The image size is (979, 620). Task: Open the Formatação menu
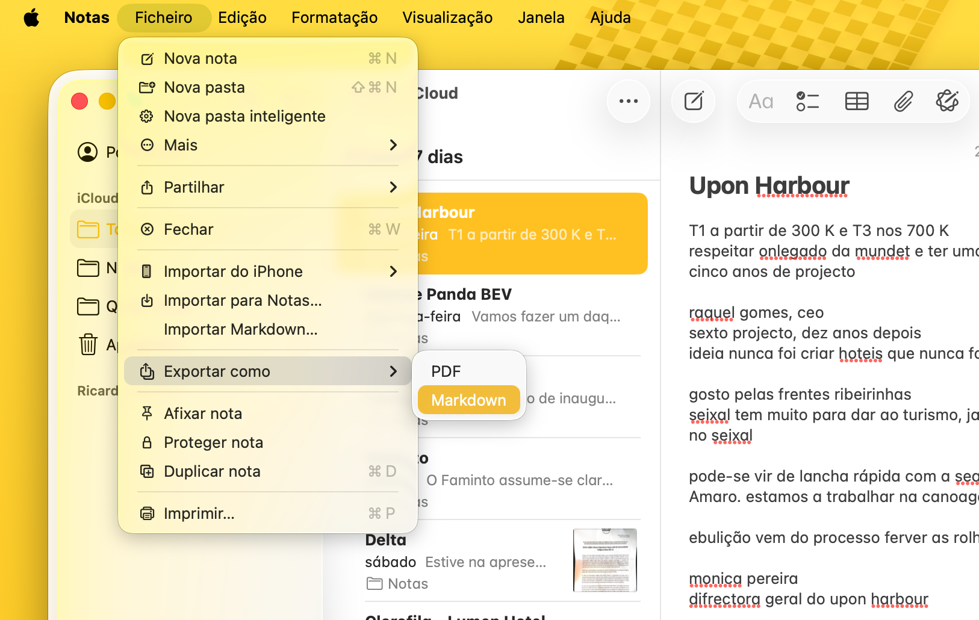tap(335, 17)
